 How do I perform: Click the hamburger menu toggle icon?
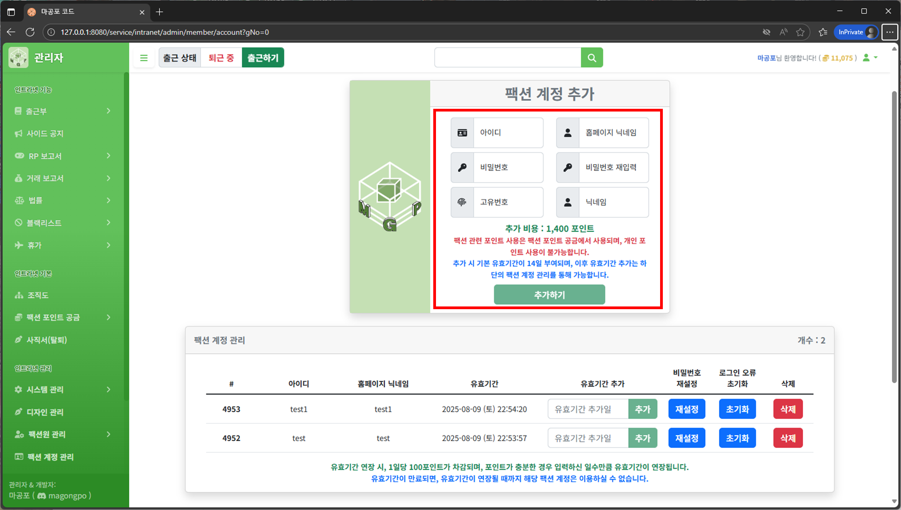pyautogui.click(x=144, y=58)
